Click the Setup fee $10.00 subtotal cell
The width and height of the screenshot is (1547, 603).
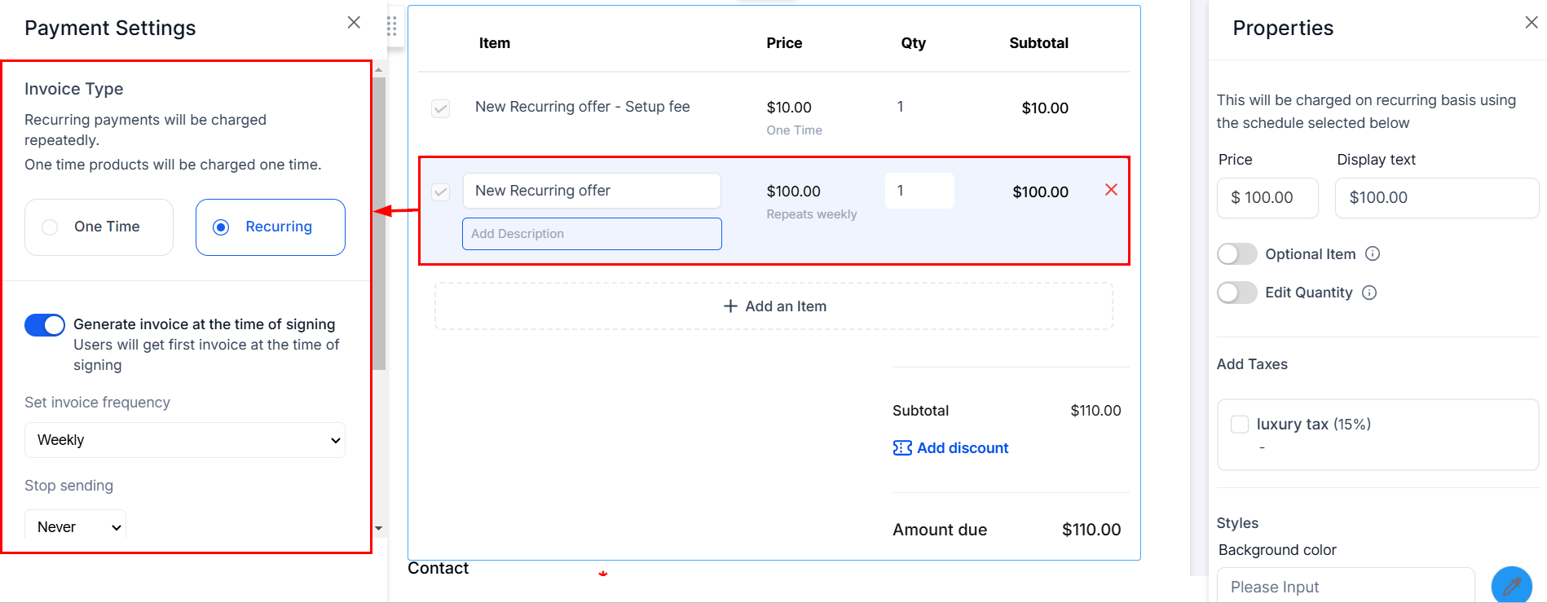(x=1045, y=108)
